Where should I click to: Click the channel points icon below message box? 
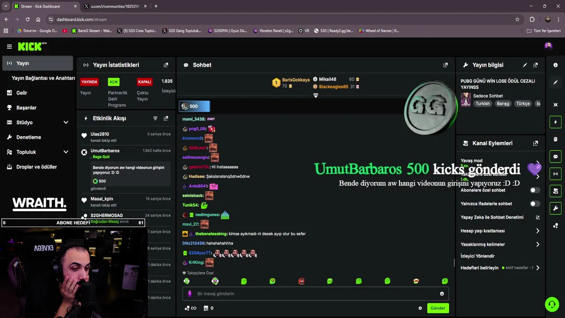click(187, 308)
